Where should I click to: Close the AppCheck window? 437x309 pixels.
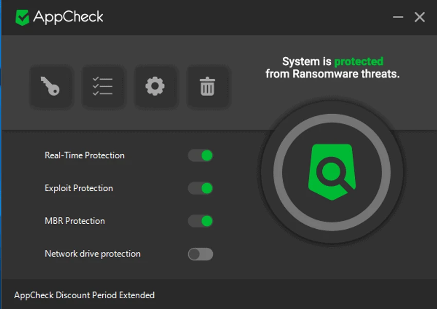click(x=420, y=17)
